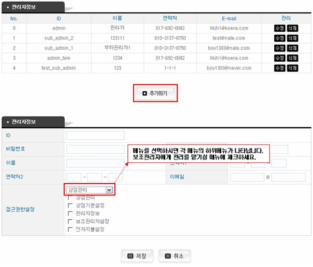313x267 pixels.
Task: Check the 관리자정보 permission checkbox
Action: (70, 214)
